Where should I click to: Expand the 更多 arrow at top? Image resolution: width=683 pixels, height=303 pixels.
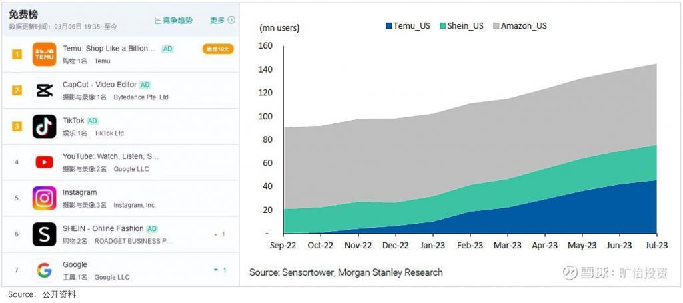pyautogui.click(x=231, y=20)
